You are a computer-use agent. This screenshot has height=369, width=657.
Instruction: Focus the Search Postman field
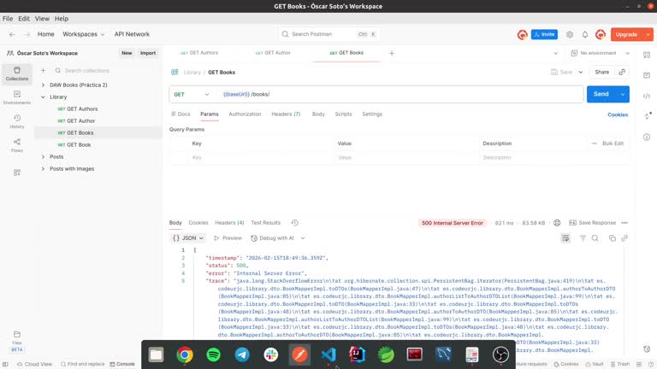pos(328,34)
